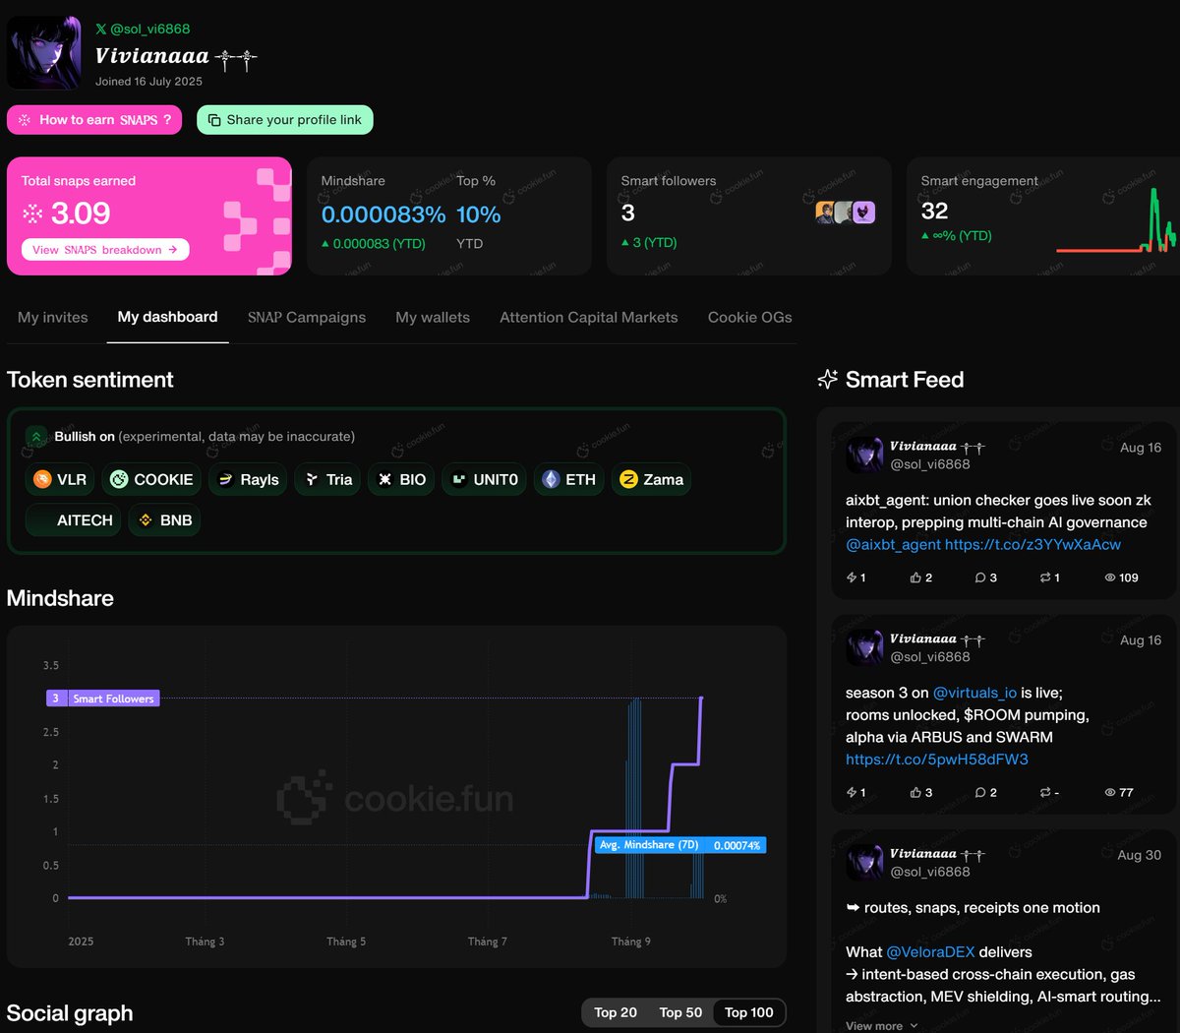Click the Smart engagement sparkline chart

pos(1116,221)
